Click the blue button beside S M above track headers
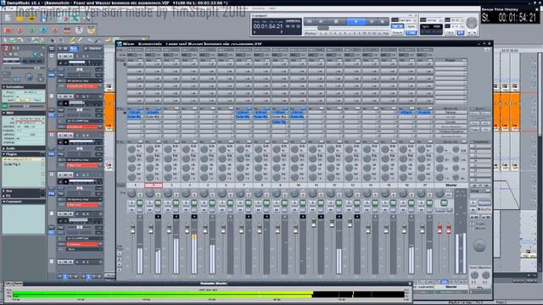The width and height of the screenshot is (543, 305). point(74,48)
